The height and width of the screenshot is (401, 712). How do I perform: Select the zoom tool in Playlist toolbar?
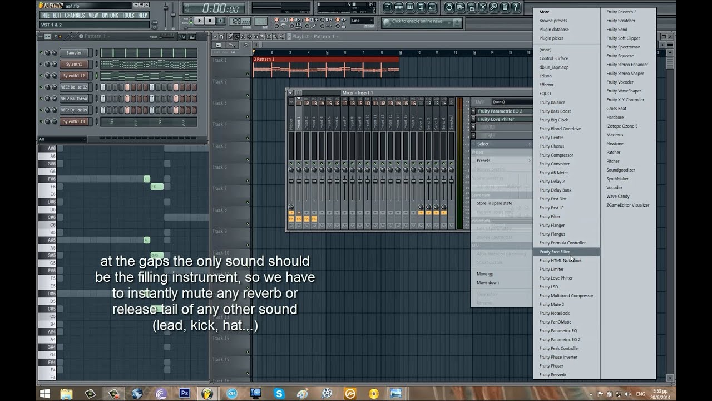(x=275, y=37)
